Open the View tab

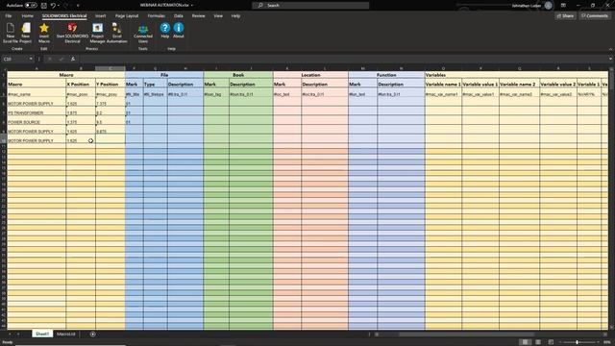(218, 16)
